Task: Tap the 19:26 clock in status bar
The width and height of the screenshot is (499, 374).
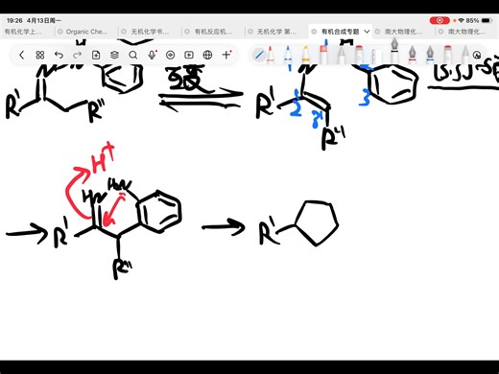Action: pos(14,20)
